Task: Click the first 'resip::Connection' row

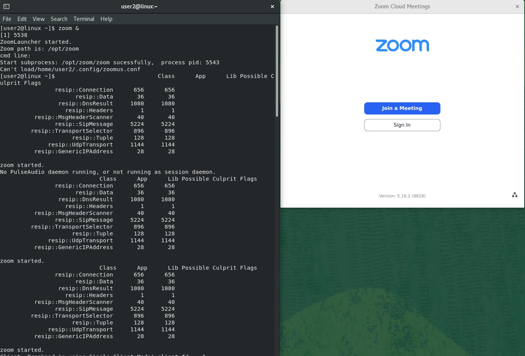Action: pyautogui.click(x=115, y=90)
